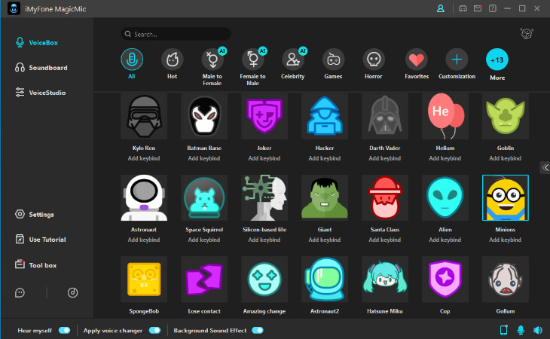Select the Silicon-based life voice
The height and width of the screenshot is (339, 550).
click(264, 197)
